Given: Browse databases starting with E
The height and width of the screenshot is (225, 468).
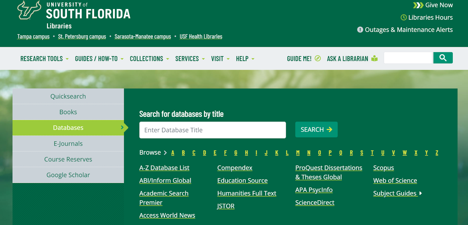Looking at the screenshot, I should (x=215, y=153).
